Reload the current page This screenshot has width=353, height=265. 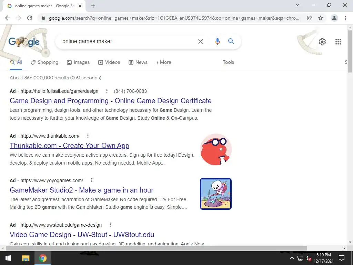(x=30, y=18)
